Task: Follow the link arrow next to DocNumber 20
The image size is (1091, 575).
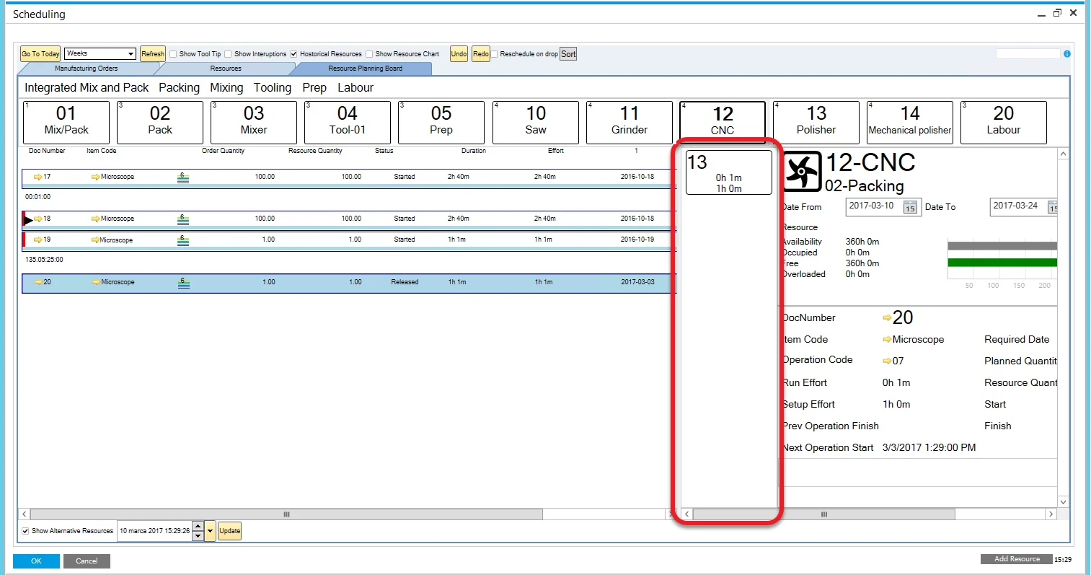Action: (887, 318)
